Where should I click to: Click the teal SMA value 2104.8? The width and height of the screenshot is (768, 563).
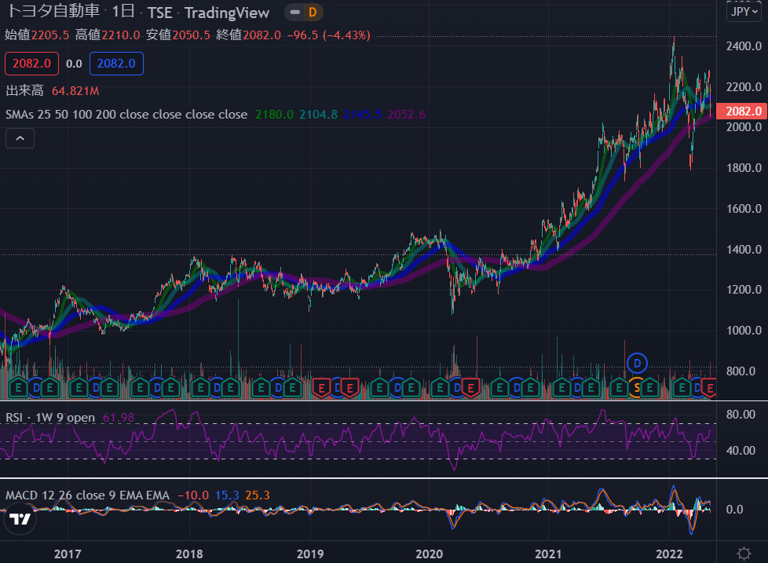pos(318,115)
